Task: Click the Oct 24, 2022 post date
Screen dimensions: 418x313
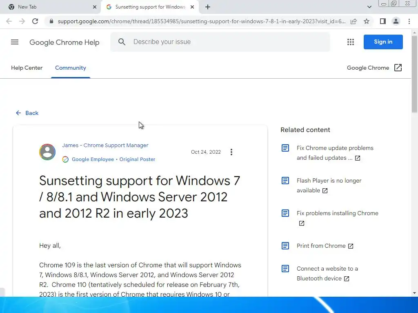Action: (x=206, y=152)
